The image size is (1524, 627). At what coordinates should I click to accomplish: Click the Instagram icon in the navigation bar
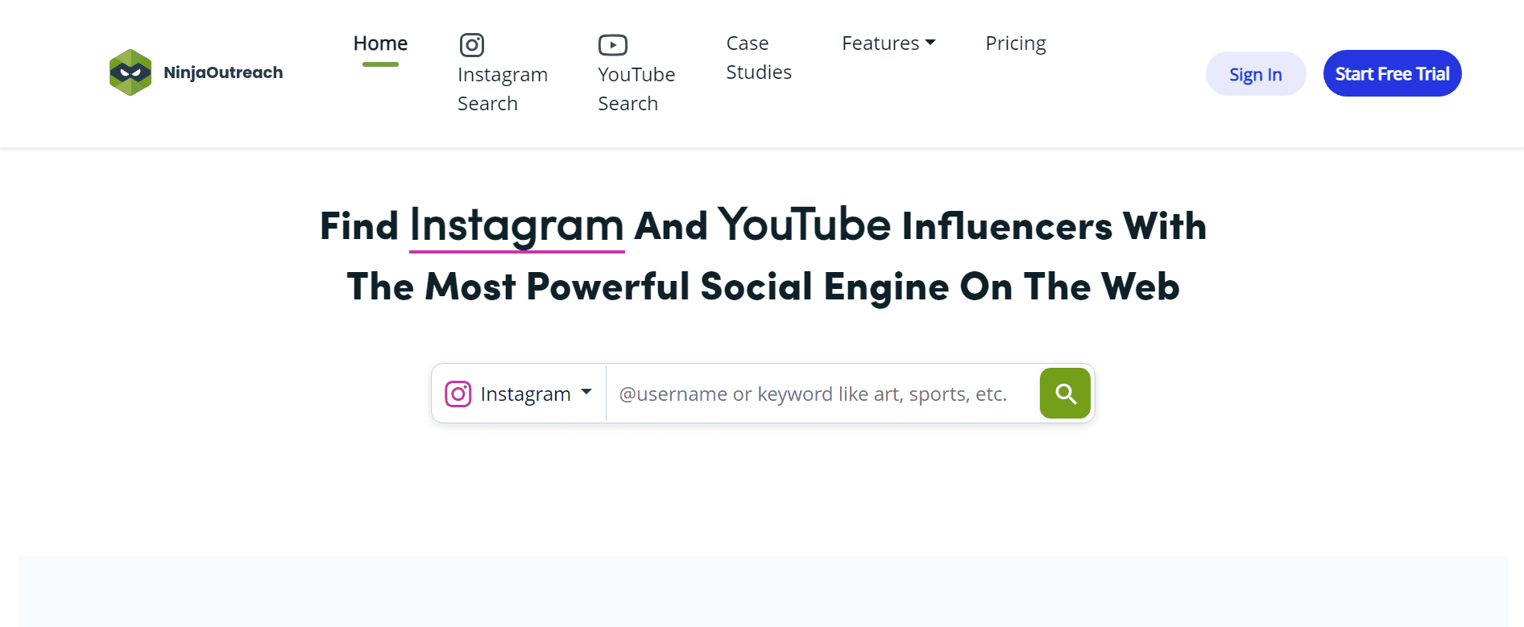[x=472, y=45]
